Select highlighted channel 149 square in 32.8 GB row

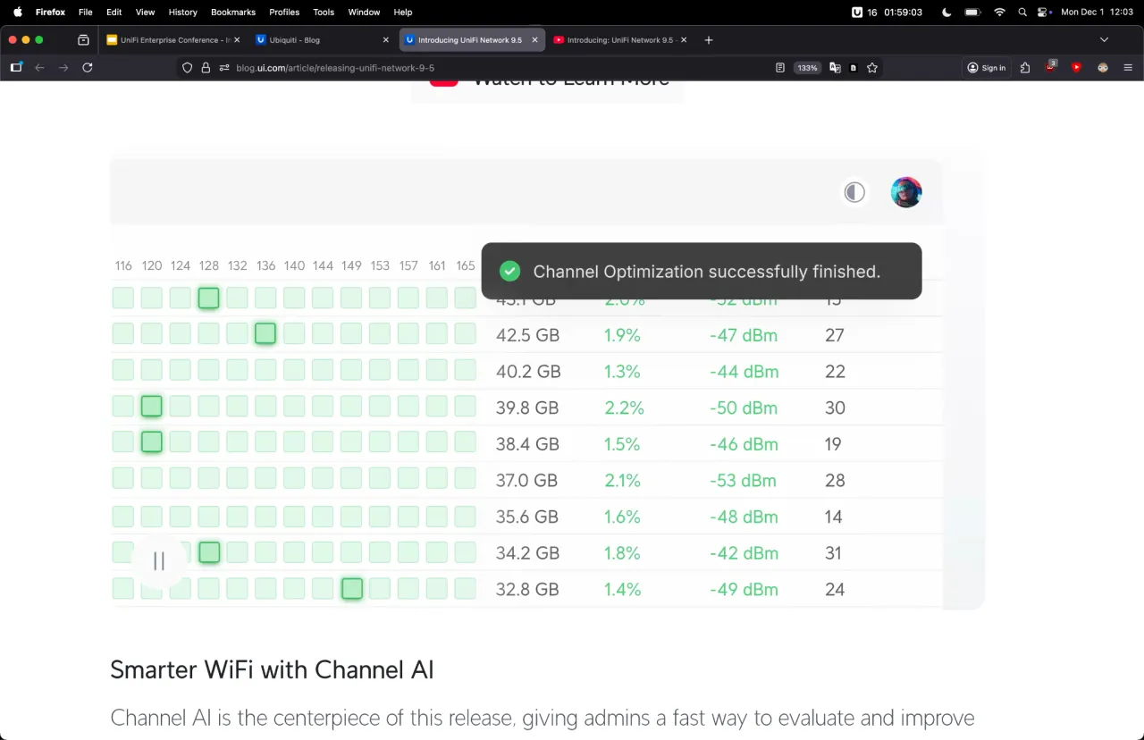click(352, 588)
